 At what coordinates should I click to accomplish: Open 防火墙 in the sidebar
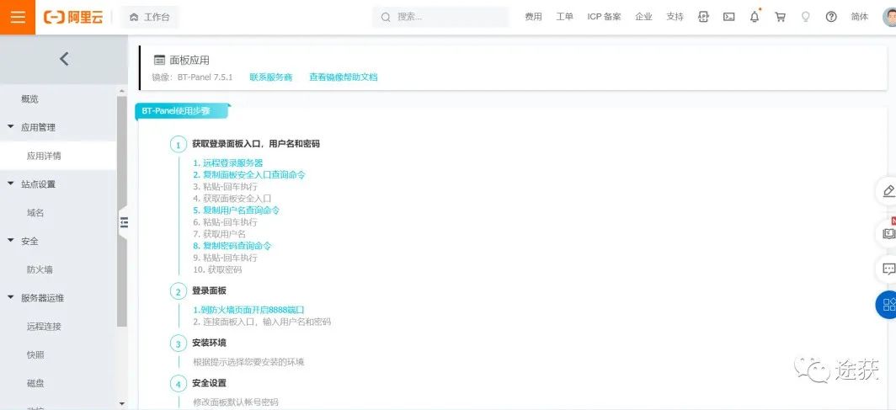(x=40, y=269)
